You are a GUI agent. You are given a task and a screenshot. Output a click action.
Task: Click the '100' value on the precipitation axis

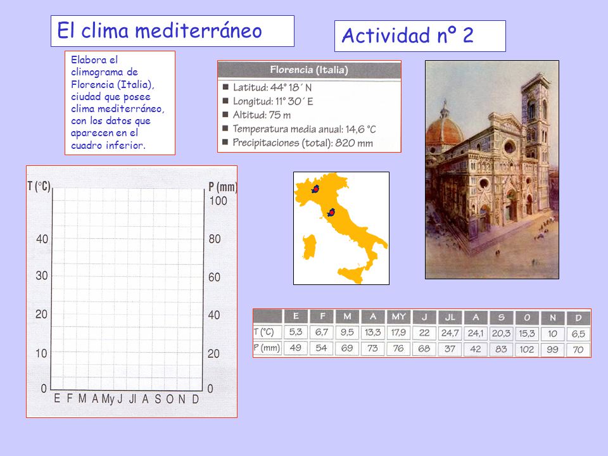tap(218, 201)
